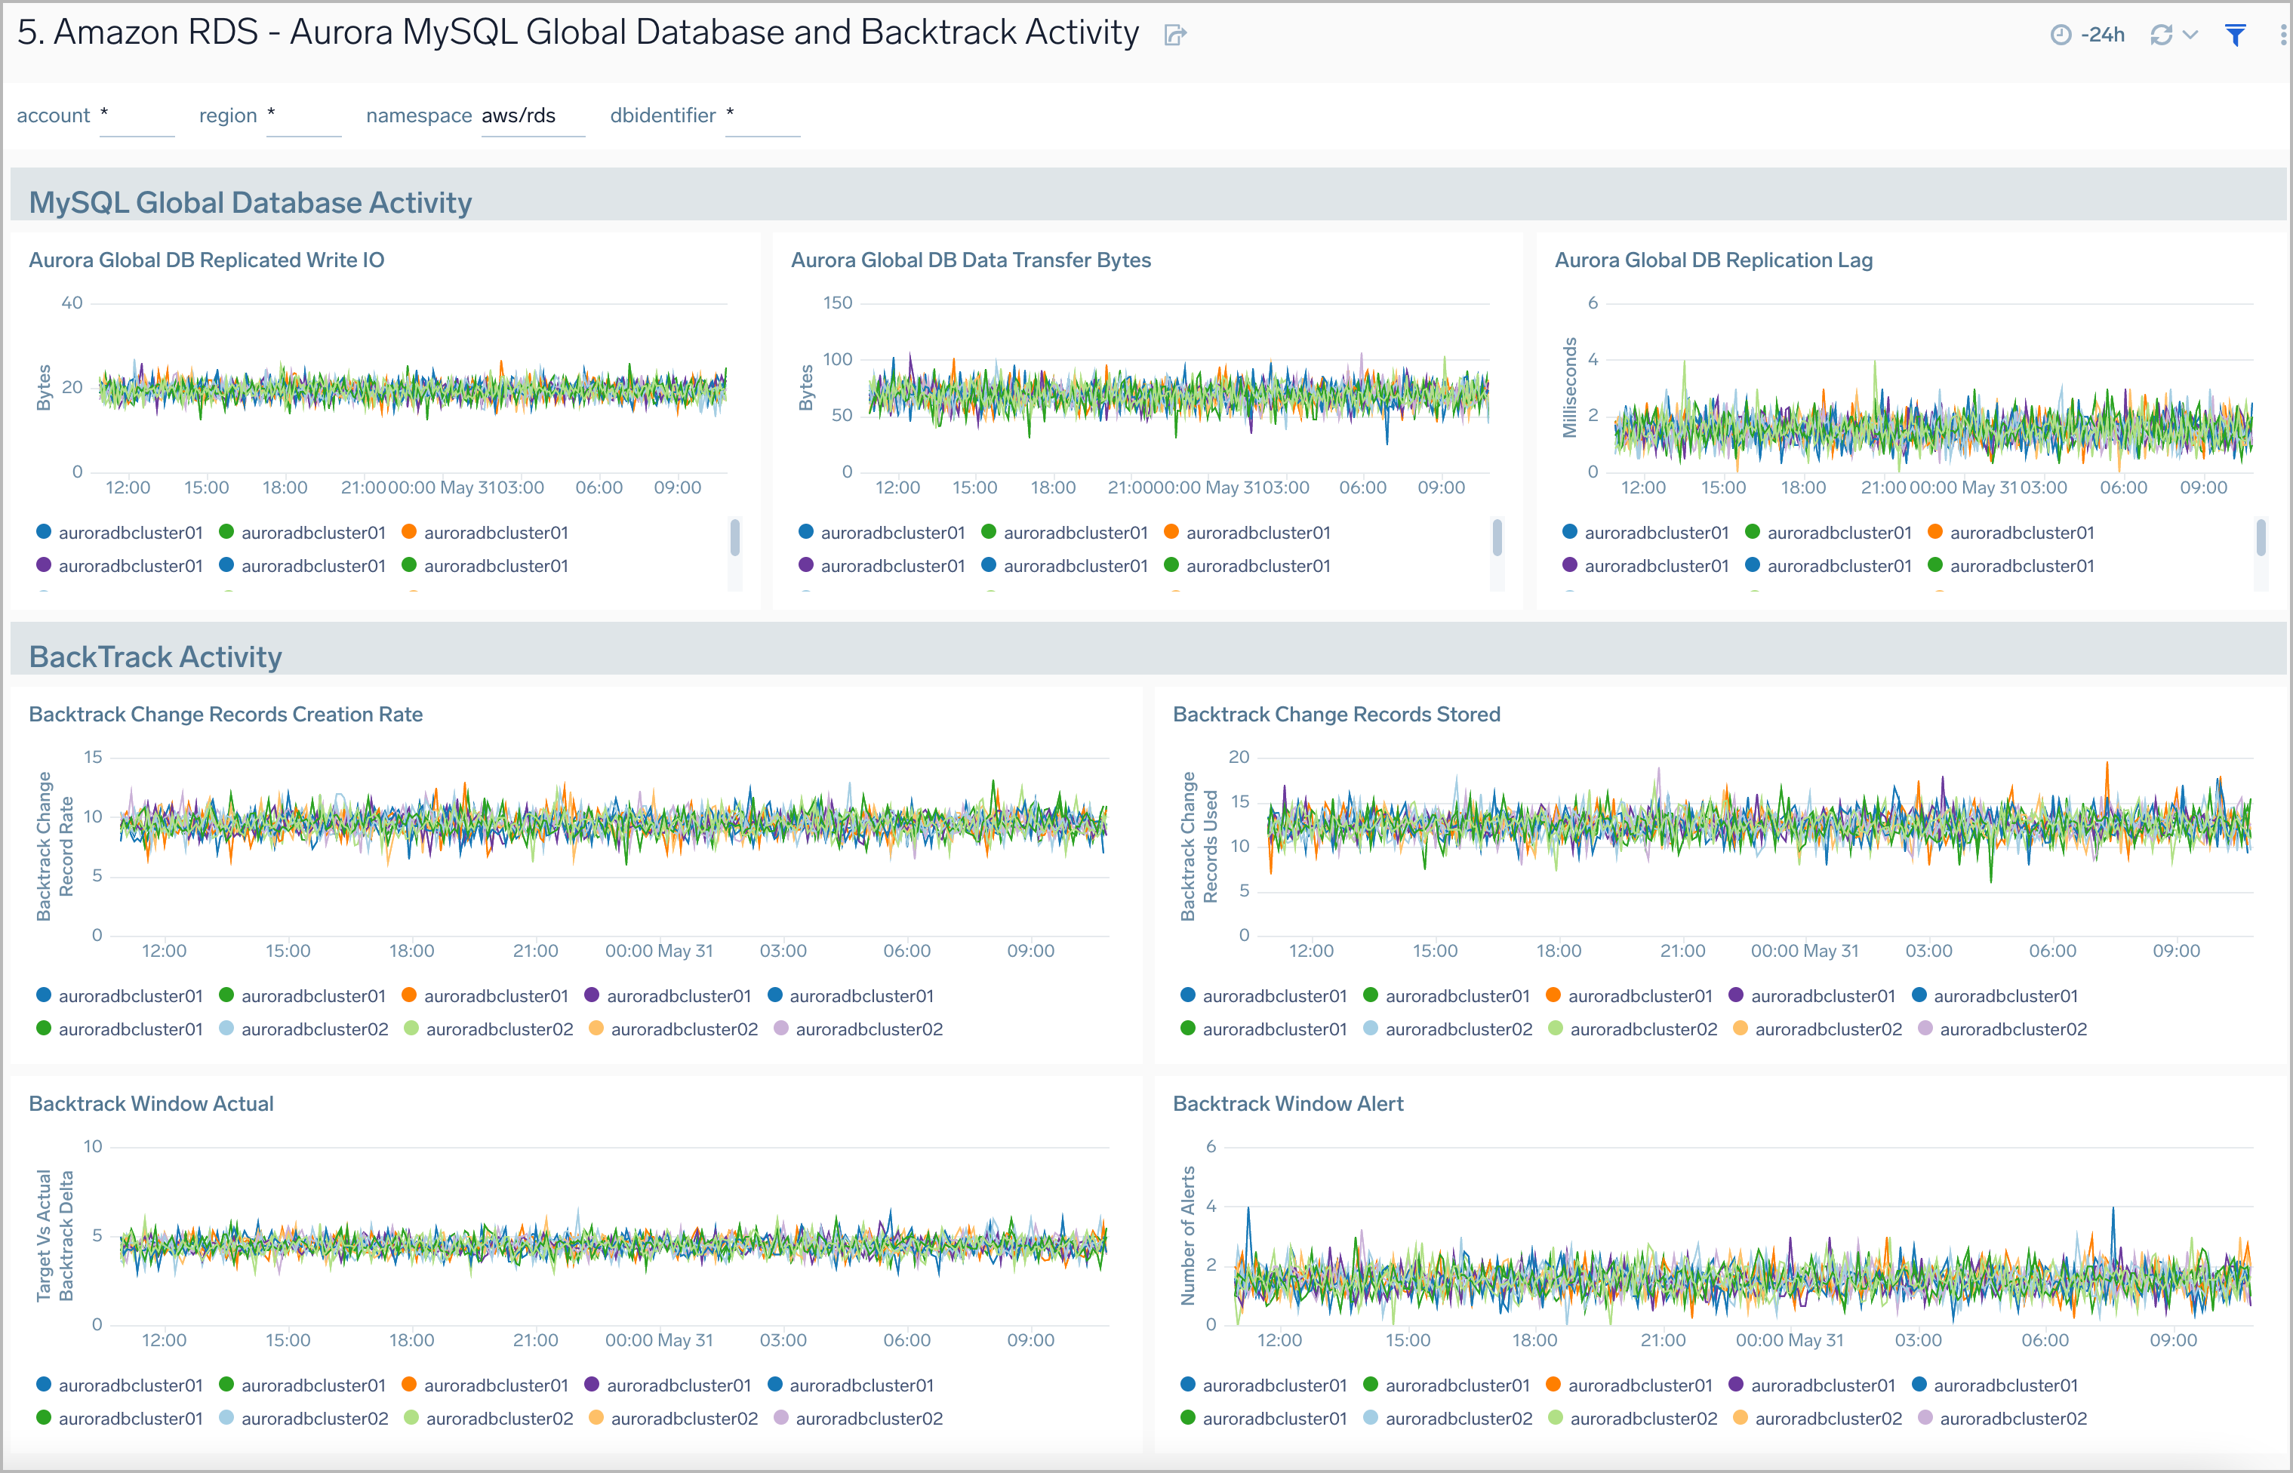The image size is (2293, 1473).
Task: Open the blue filter funnel icon
Action: [x=2235, y=35]
